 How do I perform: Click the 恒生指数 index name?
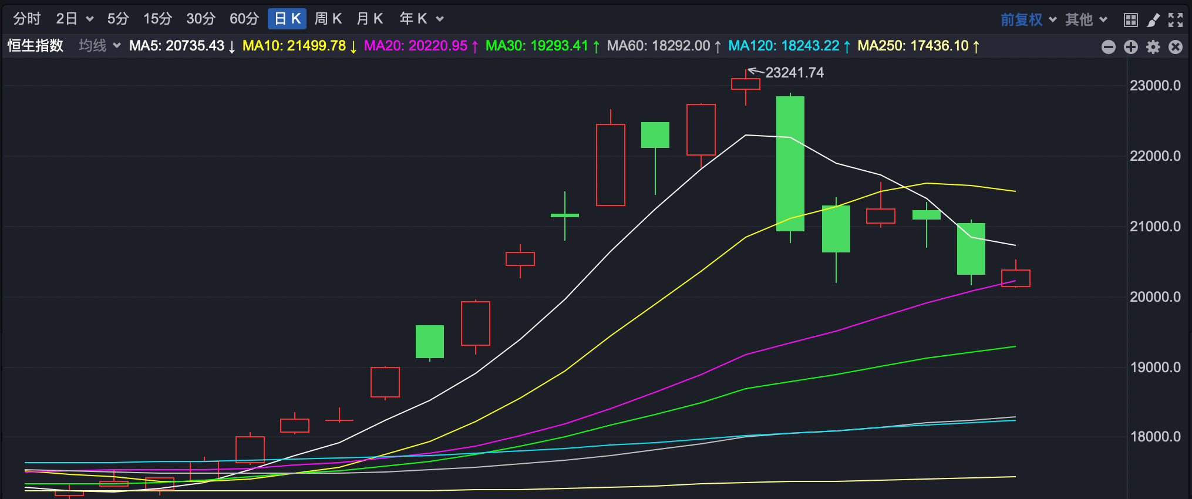pos(35,45)
